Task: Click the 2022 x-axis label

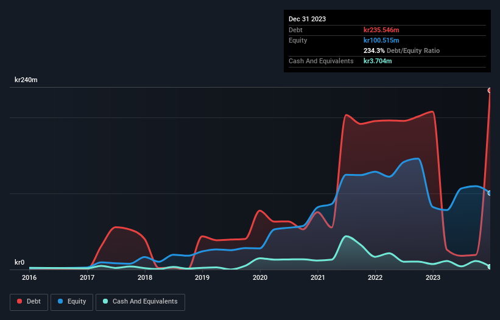Action: click(375, 277)
